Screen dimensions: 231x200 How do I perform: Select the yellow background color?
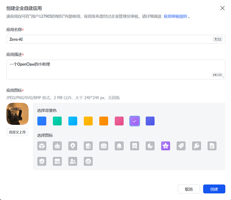88,121
